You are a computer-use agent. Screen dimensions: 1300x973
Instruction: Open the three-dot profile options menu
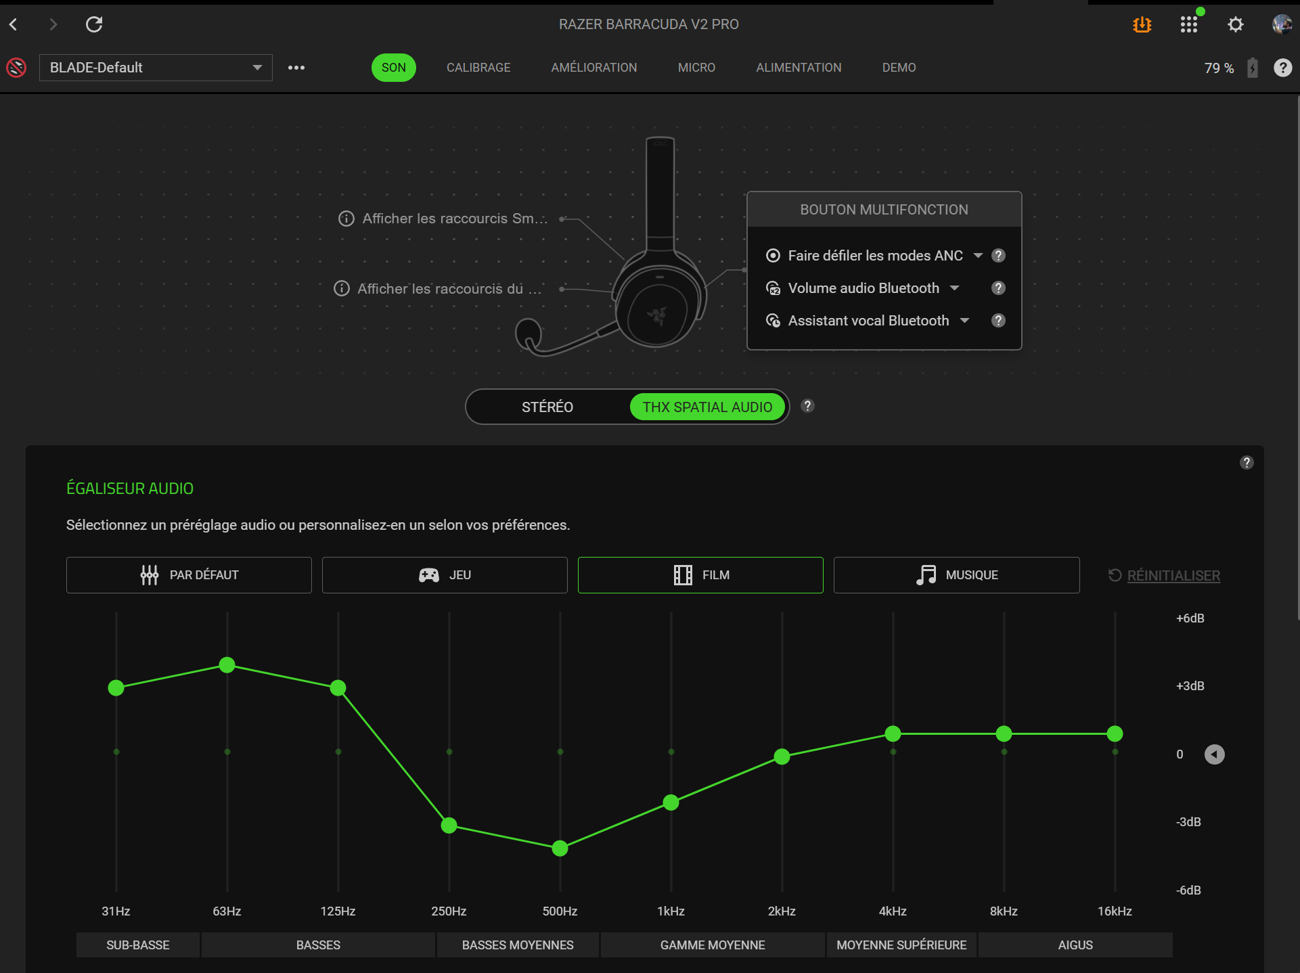point(296,68)
